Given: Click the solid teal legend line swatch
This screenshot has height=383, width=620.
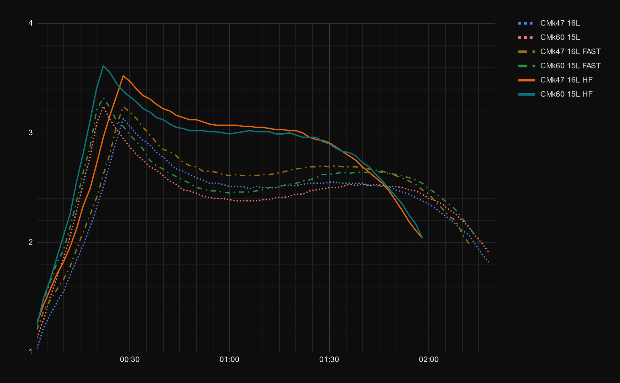Looking at the screenshot, I should pos(526,94).
